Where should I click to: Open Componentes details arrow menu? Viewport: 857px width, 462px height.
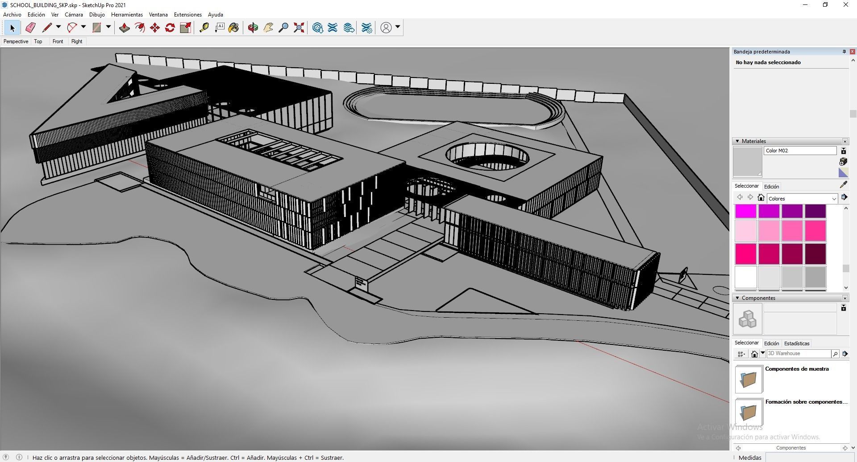click(x=845, y=354)
